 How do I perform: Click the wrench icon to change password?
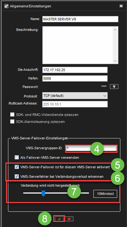(114, 87)
